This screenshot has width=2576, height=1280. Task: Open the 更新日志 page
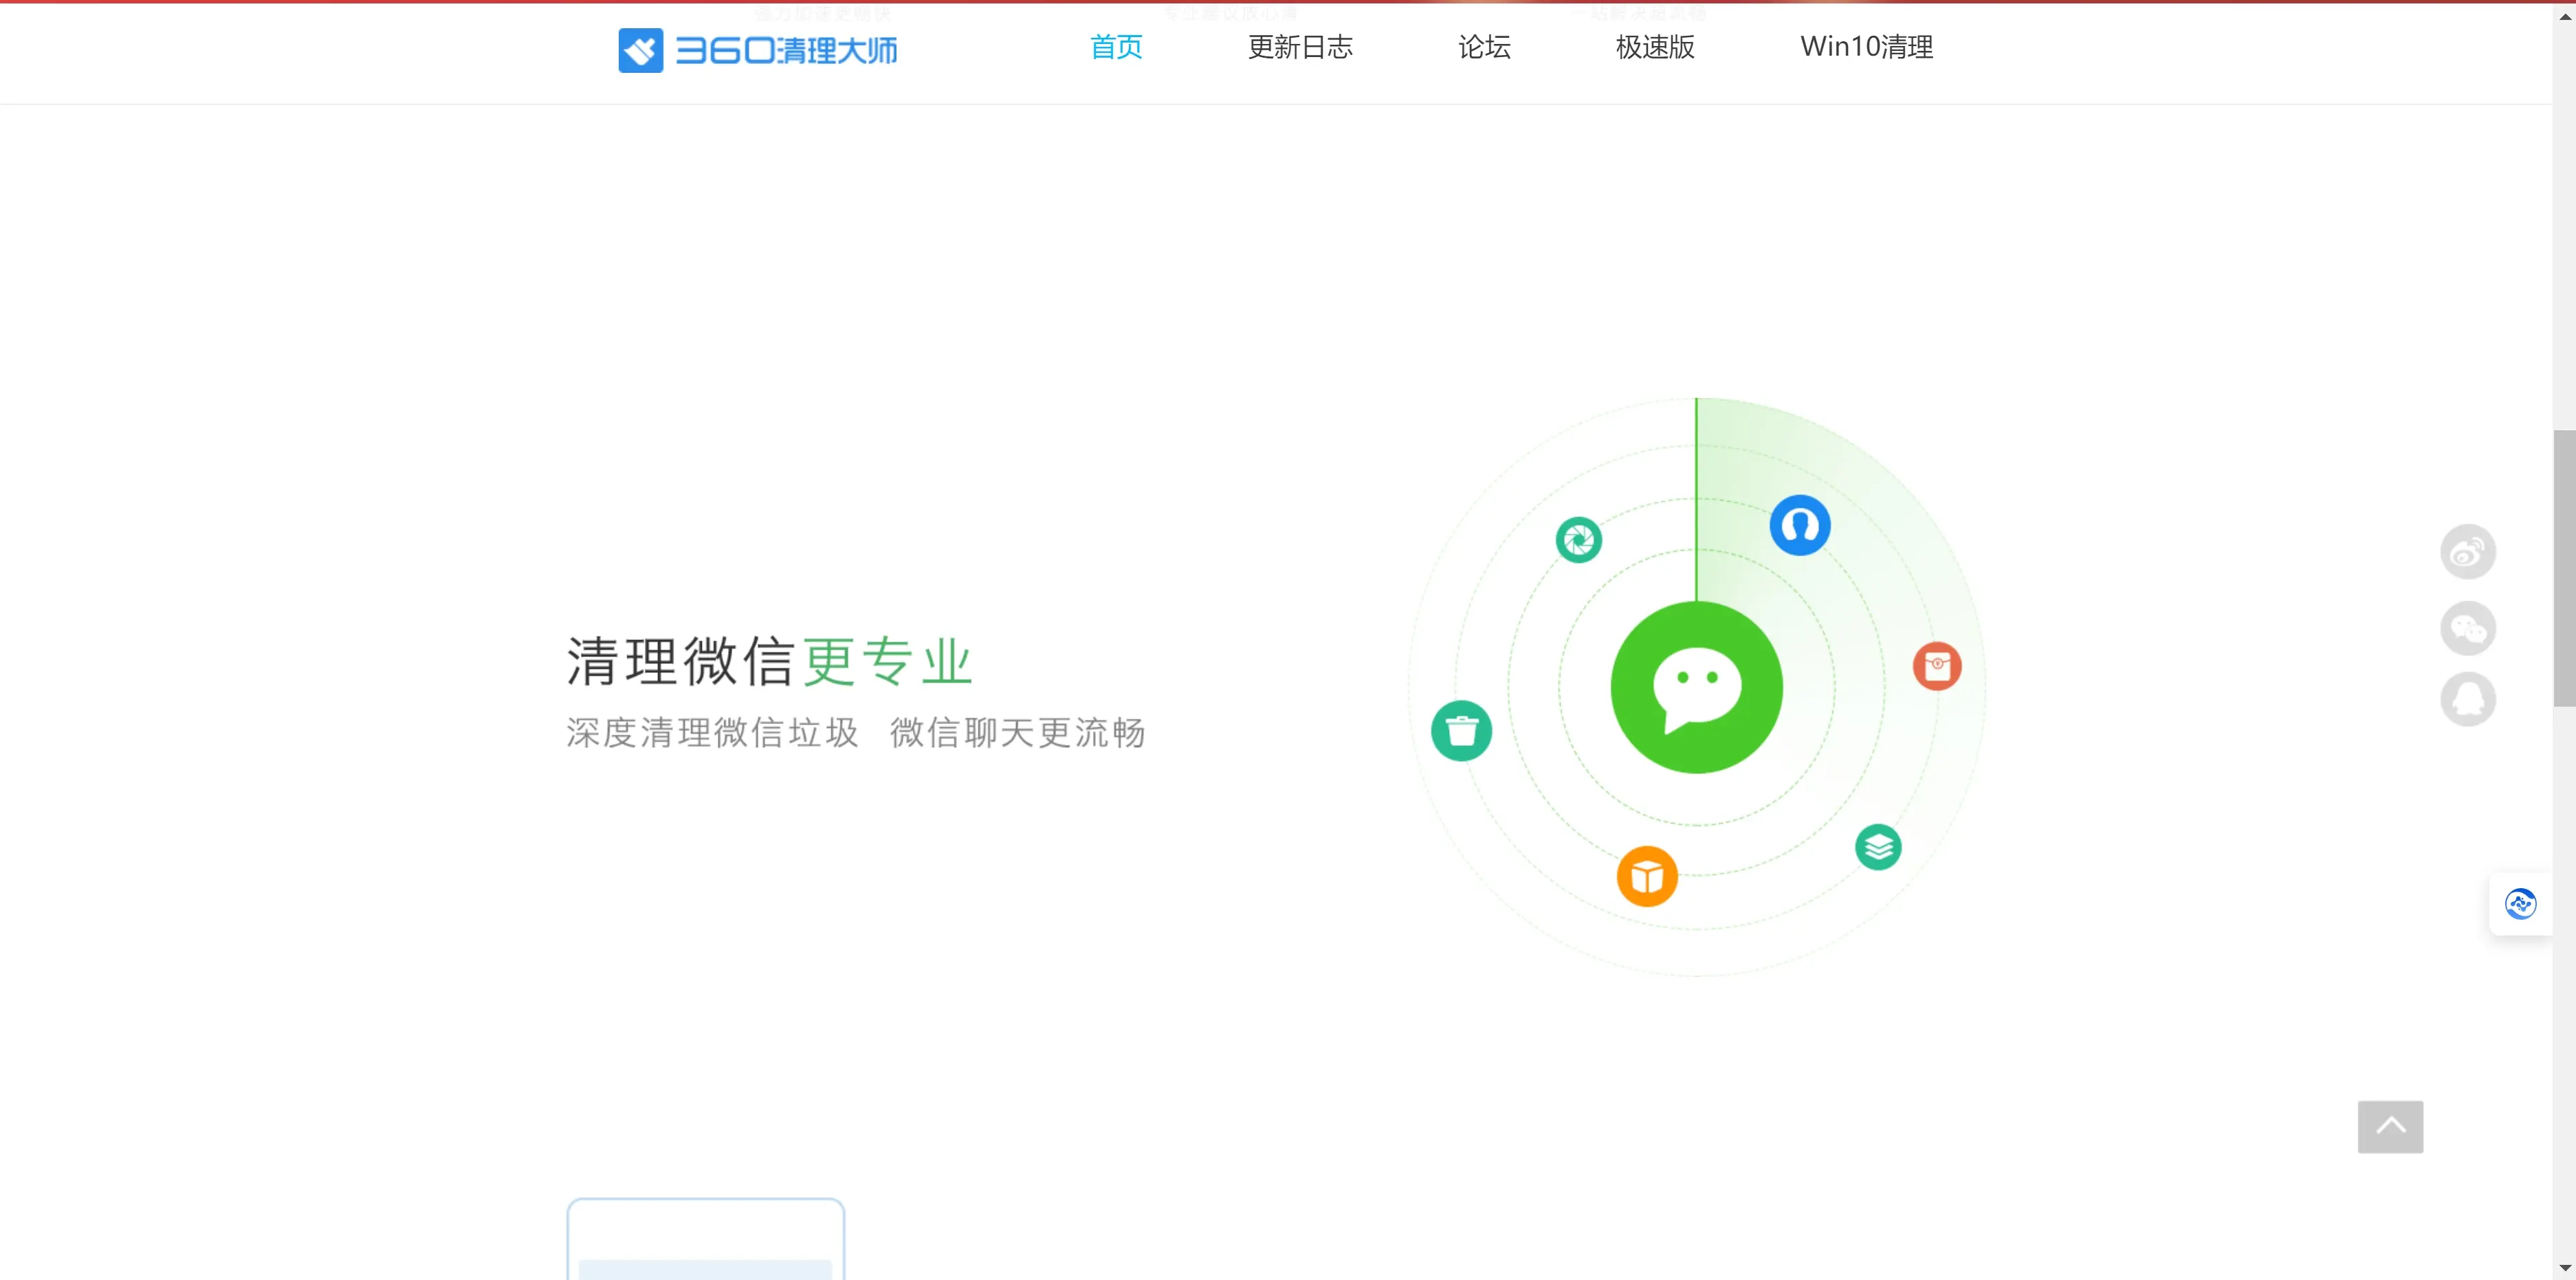coord(1300,47)
